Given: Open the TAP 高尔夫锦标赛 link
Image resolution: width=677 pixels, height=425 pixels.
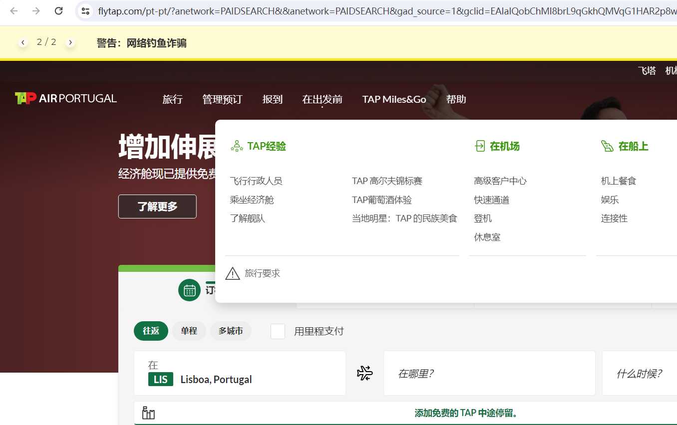Looking at the screenshot, I should coord(387,181).
